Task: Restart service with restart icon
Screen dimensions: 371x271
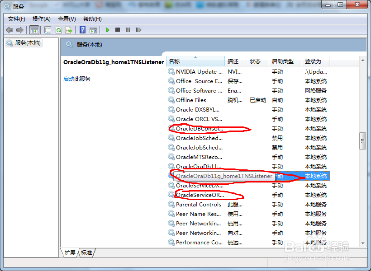Action: coord(138,30)
